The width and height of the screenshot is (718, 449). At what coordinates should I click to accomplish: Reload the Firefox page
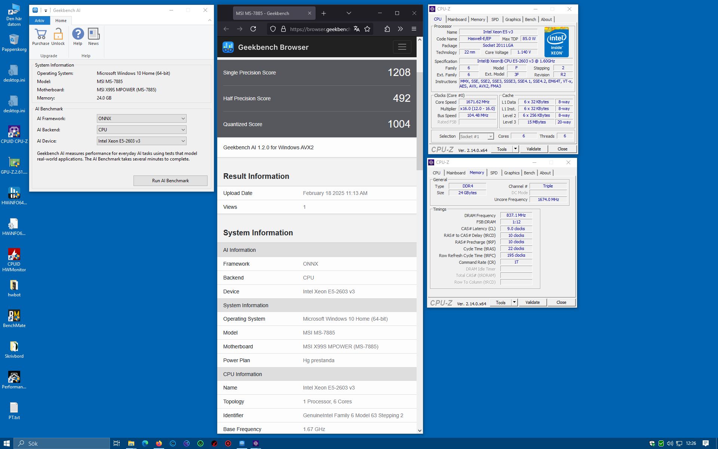(253, 29)
